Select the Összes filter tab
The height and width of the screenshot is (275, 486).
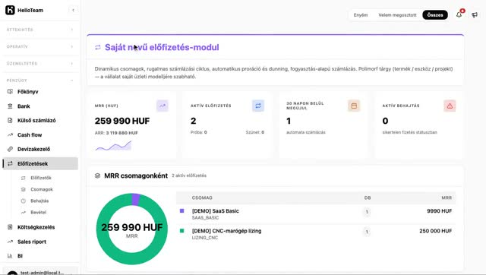click(x=435, y=15)
